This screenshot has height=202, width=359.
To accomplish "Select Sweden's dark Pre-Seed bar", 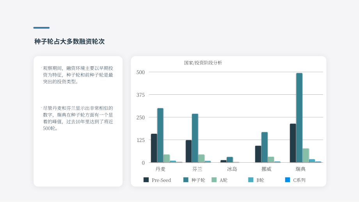I will point(293,143).
